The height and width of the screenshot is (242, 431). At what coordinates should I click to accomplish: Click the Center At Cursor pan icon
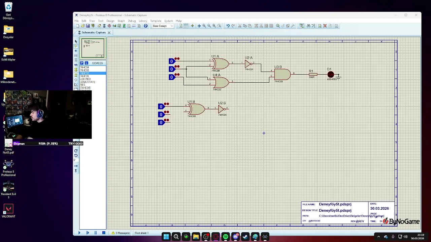pos(199,26)
